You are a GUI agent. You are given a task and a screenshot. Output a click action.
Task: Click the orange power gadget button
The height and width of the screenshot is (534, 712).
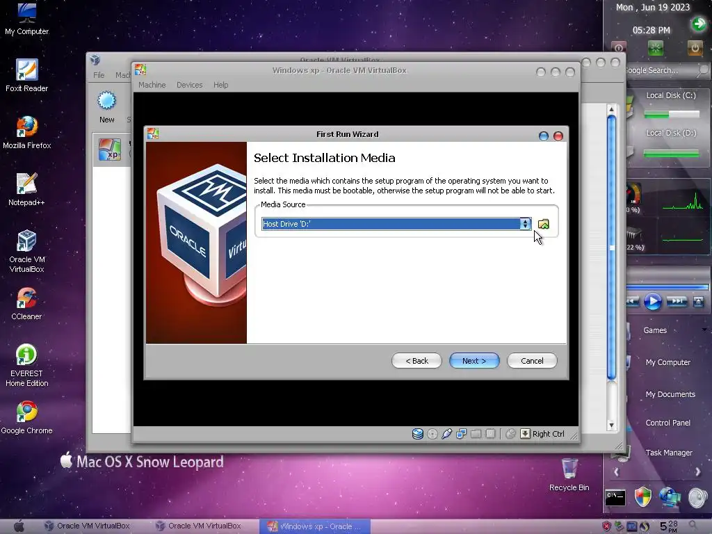point(695,47)
